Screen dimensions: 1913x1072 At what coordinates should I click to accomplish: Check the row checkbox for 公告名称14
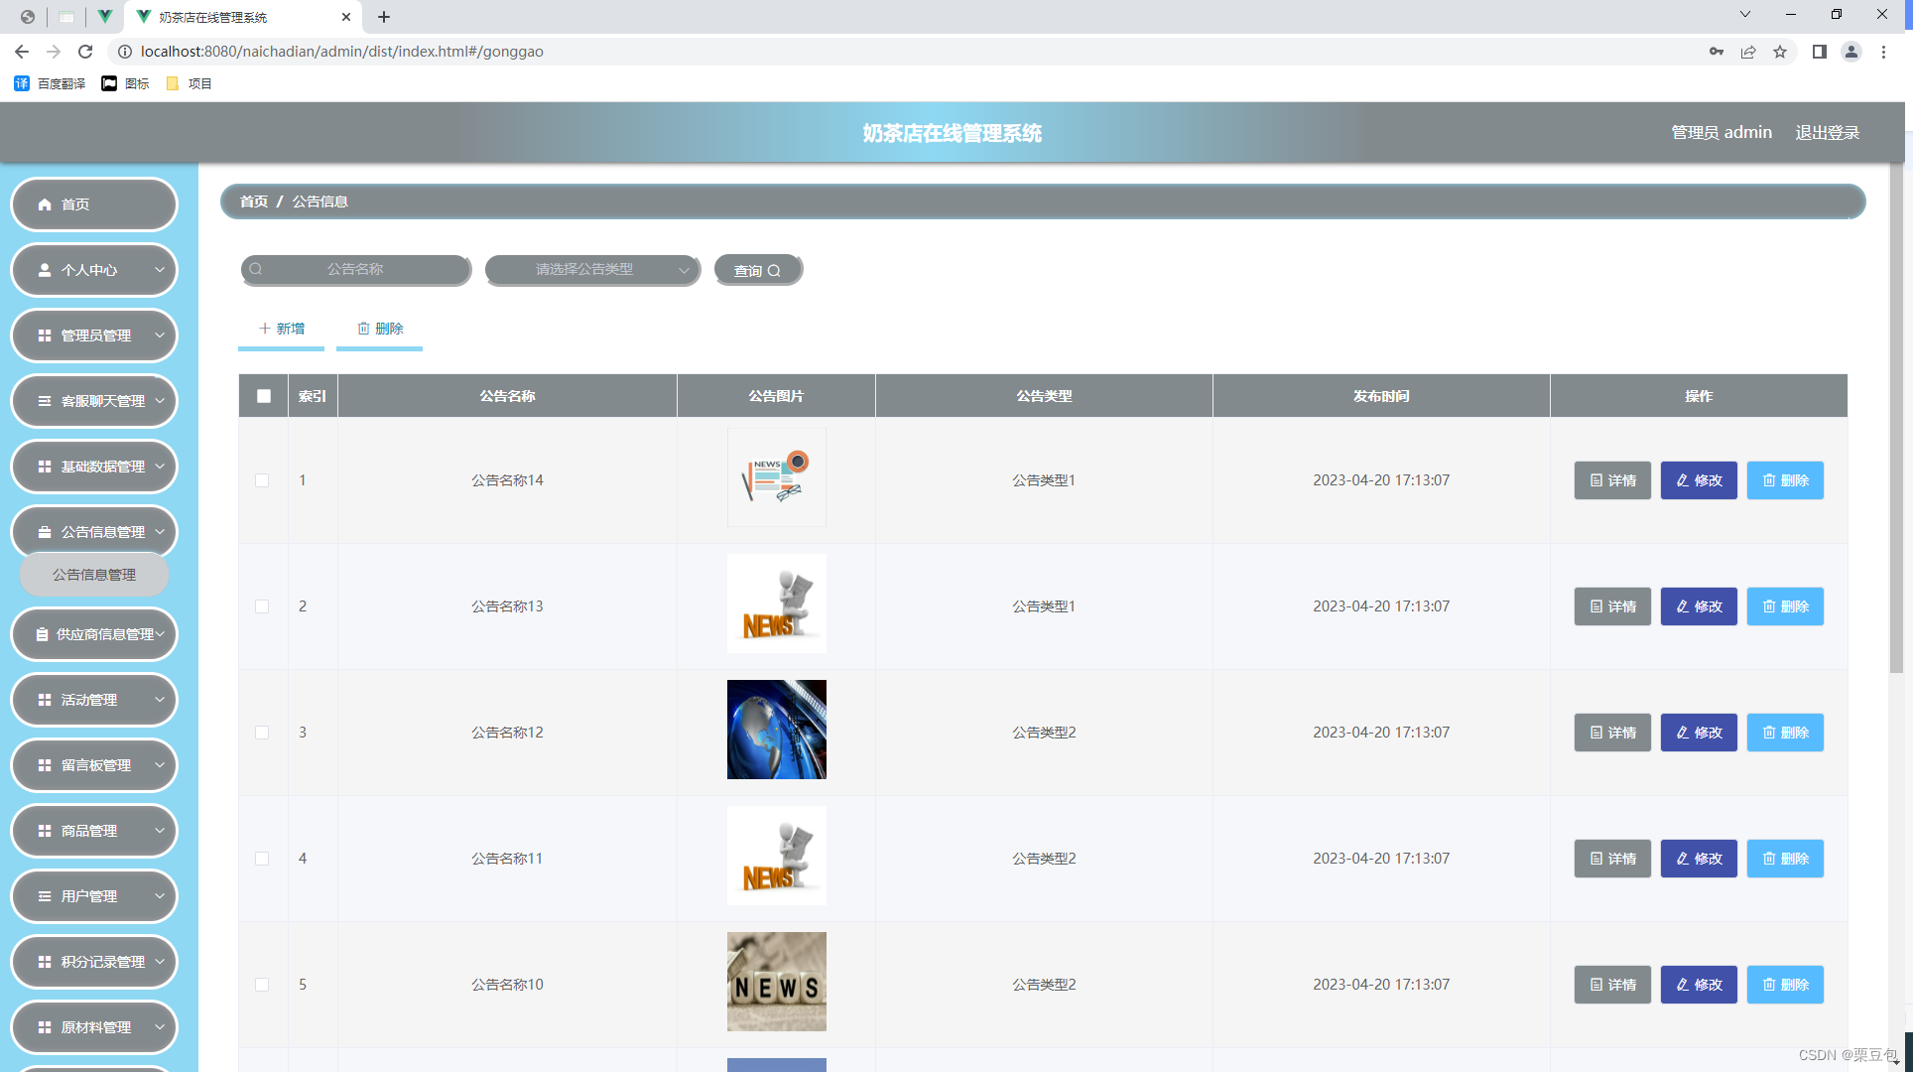tap(262, 480)
